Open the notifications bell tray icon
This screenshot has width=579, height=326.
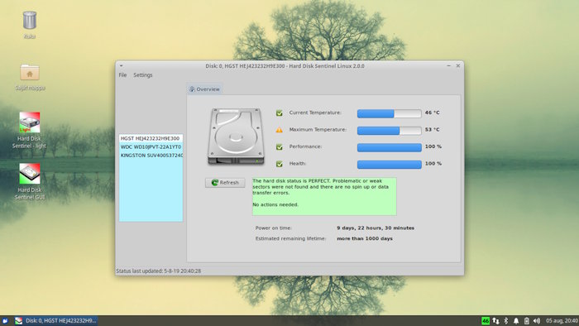click(x=516, y=321)
